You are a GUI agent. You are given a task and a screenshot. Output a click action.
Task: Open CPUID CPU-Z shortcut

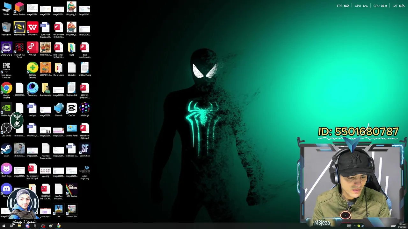(x=6, y=49)
